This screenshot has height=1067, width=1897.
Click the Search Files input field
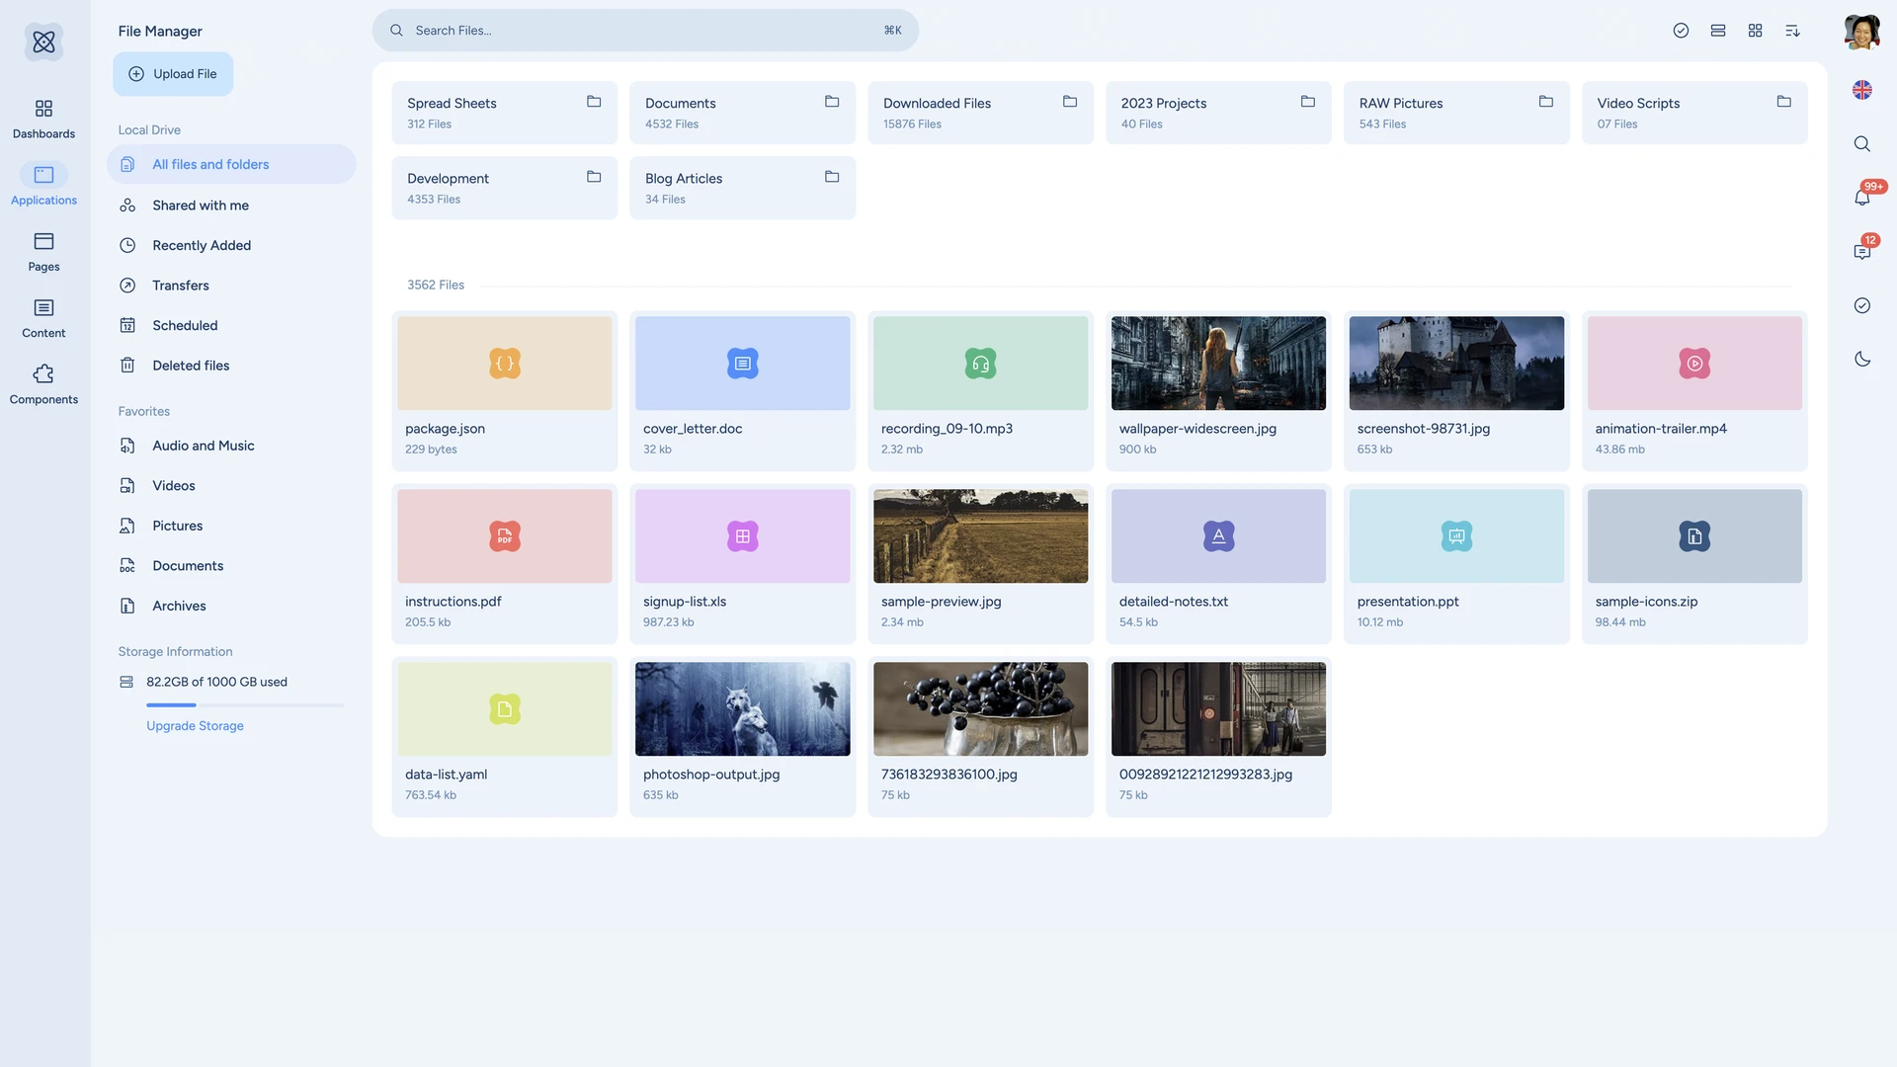tap(645, 31)
